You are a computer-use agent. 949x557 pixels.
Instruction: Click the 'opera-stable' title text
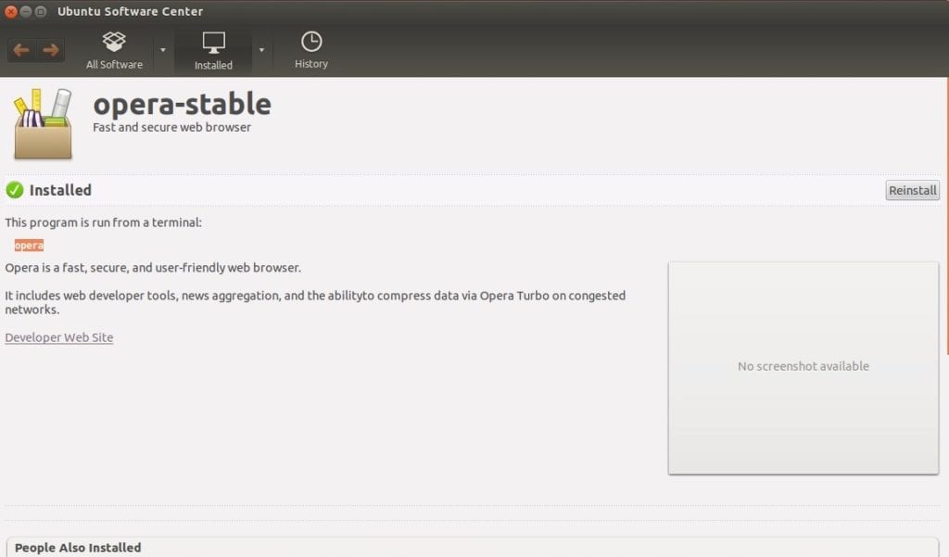tap(183, 104)
